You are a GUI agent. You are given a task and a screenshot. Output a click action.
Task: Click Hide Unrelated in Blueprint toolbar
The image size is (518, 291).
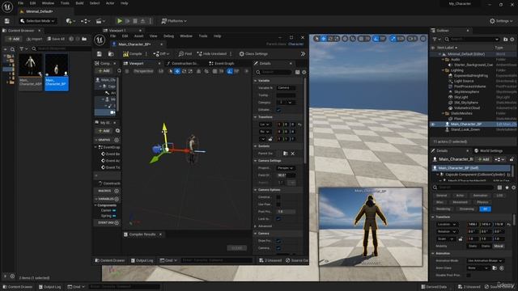pos(212,54)
